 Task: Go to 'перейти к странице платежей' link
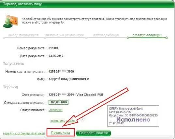[24, 133]
